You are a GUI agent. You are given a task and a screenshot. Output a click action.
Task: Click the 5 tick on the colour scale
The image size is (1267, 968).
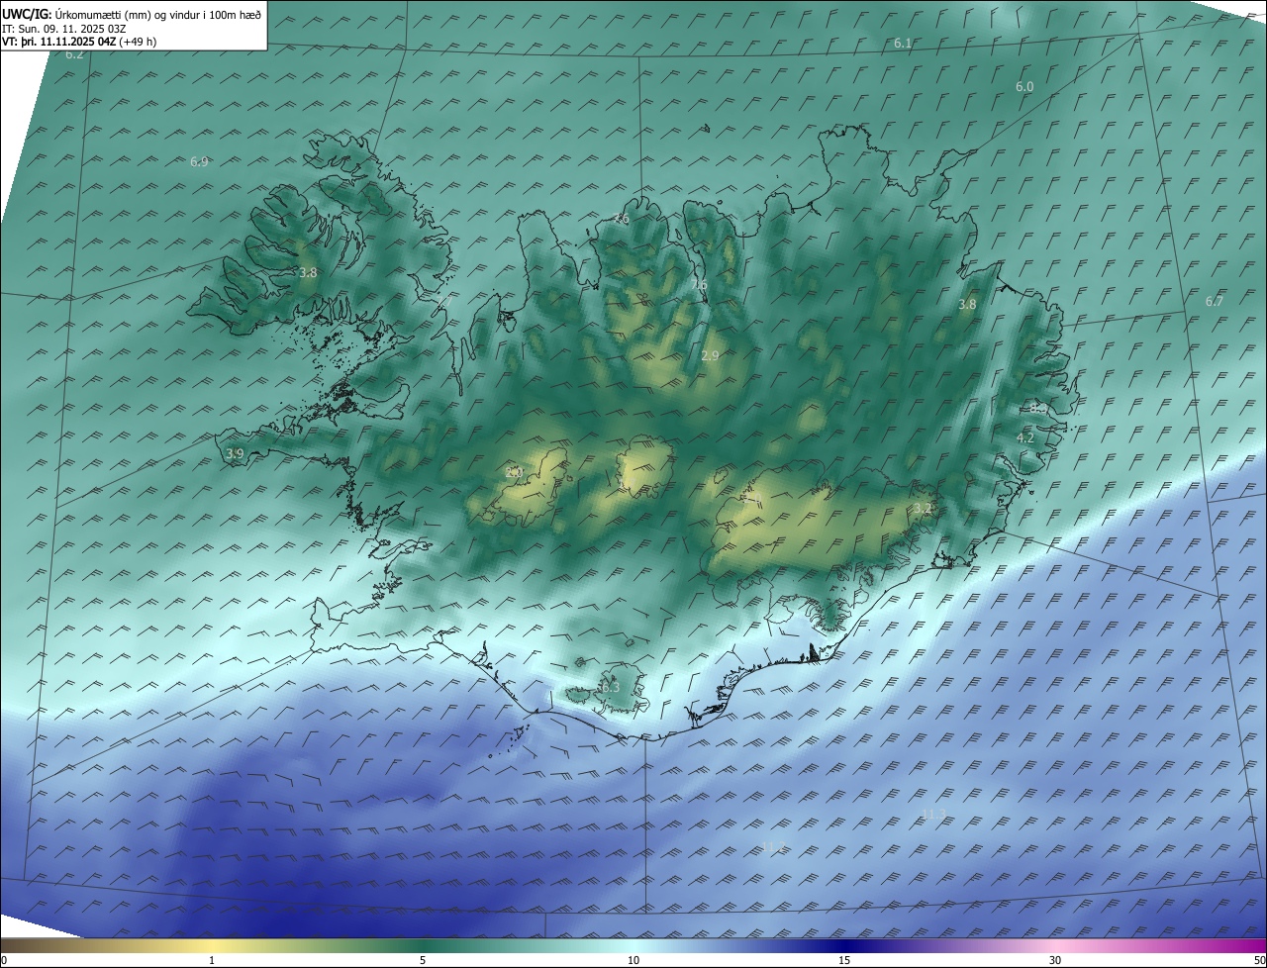(x=423, y=960)
